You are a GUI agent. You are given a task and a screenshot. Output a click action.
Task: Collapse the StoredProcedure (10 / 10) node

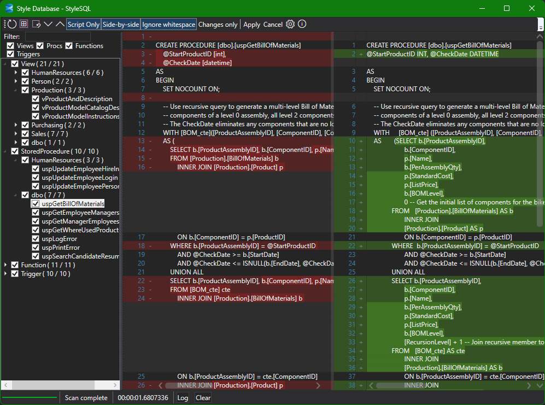[6, 151]
